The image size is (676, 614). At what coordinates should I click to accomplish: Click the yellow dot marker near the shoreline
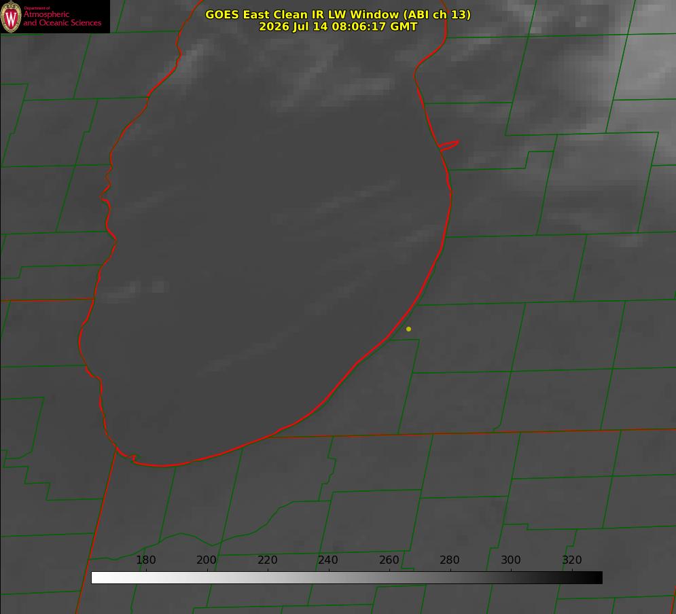pos(408,329)
